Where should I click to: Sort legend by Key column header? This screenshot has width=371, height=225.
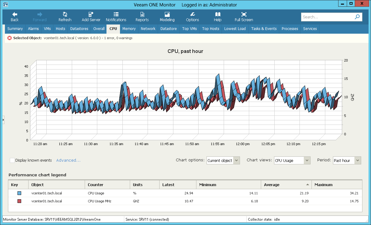click(x=18, y=185)
